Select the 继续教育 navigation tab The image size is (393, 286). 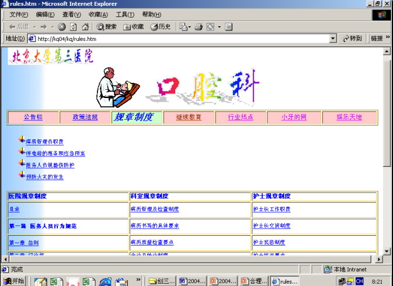point(189,117)
